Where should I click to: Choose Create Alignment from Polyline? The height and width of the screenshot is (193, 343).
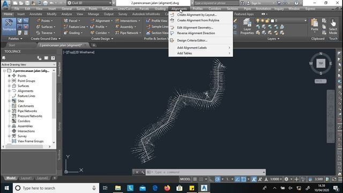tap(198, 20)
